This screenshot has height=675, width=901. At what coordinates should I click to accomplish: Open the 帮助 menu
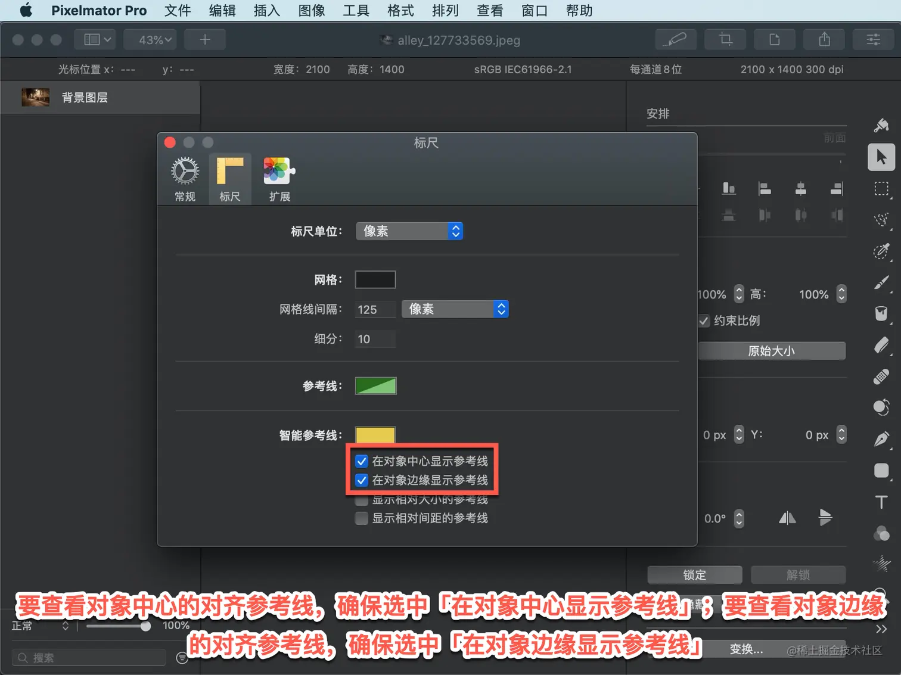(x=579, y=10)
